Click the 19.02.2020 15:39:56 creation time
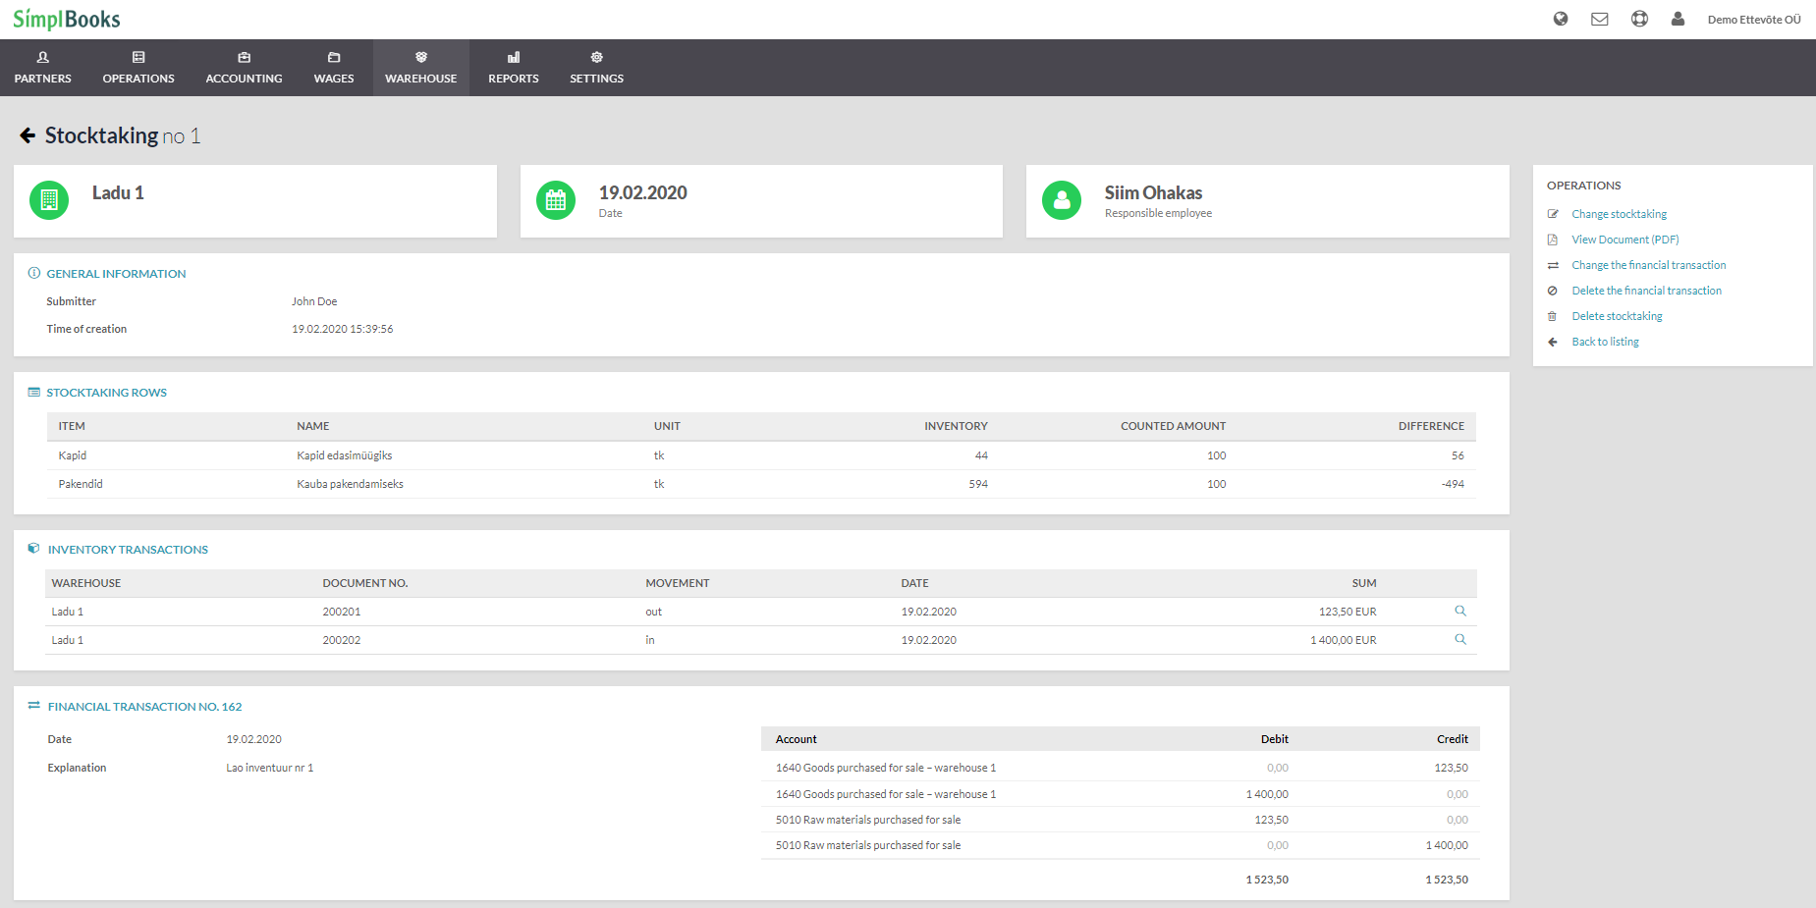Screen dimensions: 1816x908 coord(342,329)
